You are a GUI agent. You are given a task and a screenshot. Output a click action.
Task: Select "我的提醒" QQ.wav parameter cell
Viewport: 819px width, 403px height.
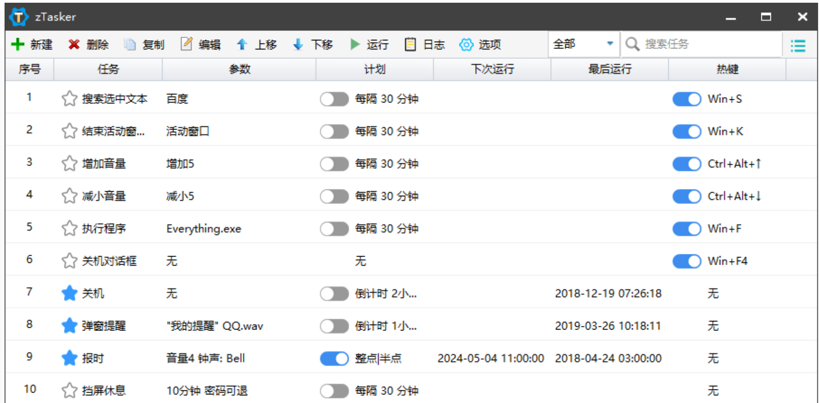215,326
